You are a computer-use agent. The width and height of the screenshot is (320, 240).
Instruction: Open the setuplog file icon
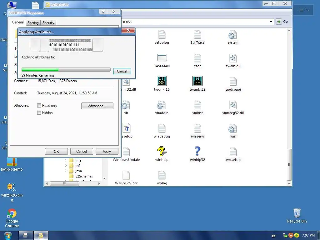pos(162,35)
